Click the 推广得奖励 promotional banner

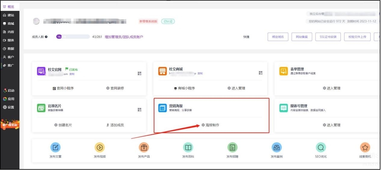click(x=10, y=125)
